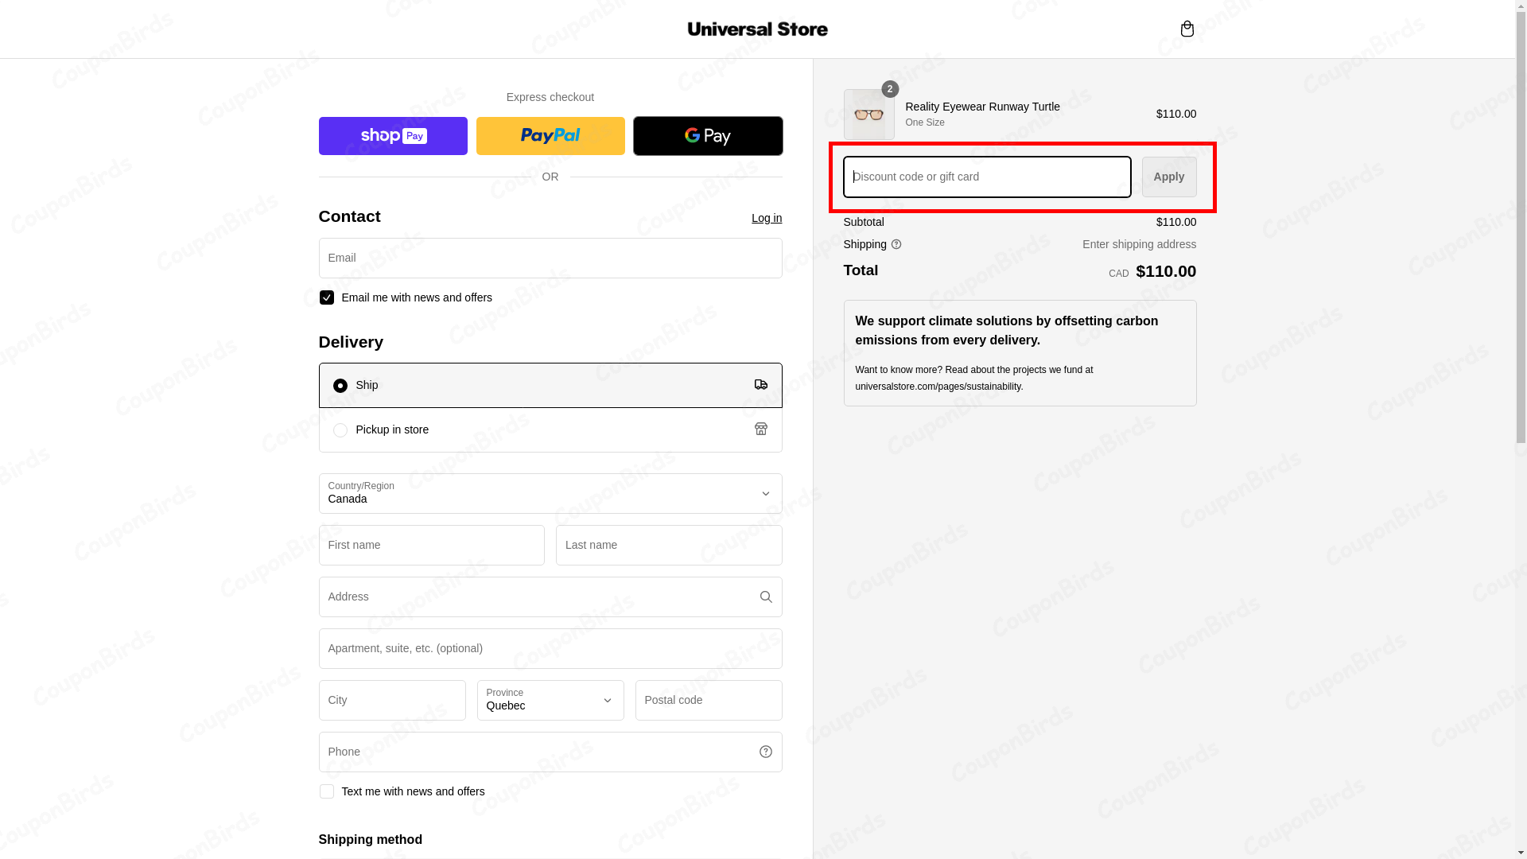This screenshot has height=859, width=1527.
Task: Click the Reality Eyewear product thumbnail
Action: click(x=868, y=115)
